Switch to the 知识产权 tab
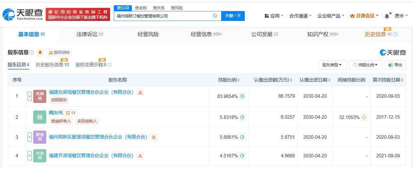Viewport: 413px width, 169px height. 323,34
